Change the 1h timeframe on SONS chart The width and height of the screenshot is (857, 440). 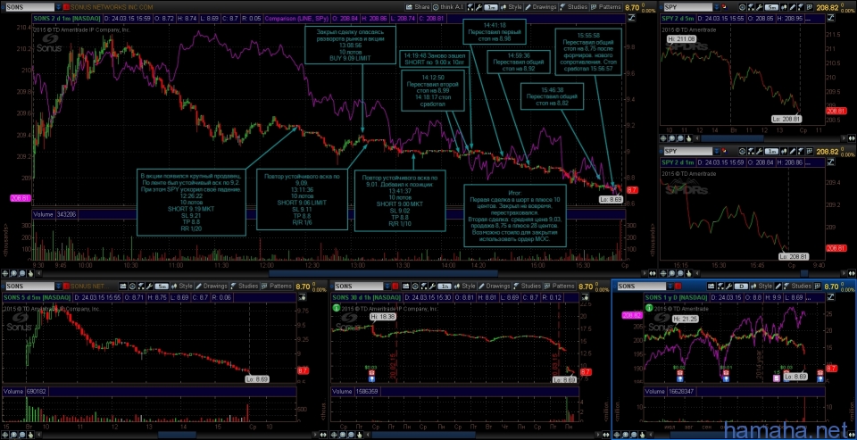click(x=445, y=286)
